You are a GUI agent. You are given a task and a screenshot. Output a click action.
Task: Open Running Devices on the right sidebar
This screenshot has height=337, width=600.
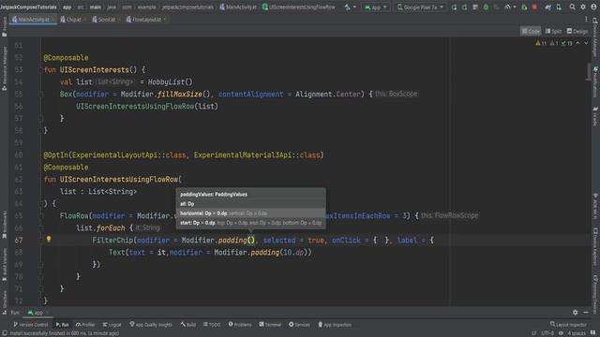pyautogui.click(x=595, y=295)
